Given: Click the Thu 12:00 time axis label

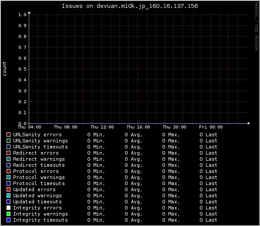Looking at the screenshot, I should [102, 127].
